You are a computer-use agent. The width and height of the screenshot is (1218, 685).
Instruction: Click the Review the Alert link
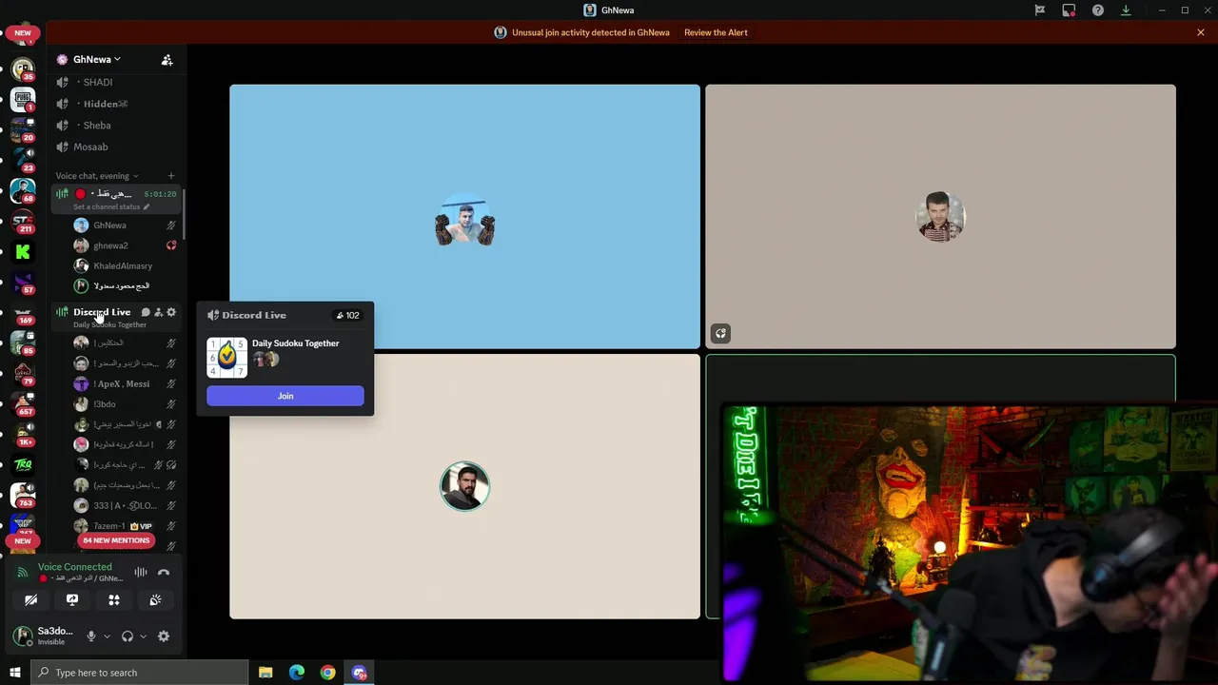[716, 32]
